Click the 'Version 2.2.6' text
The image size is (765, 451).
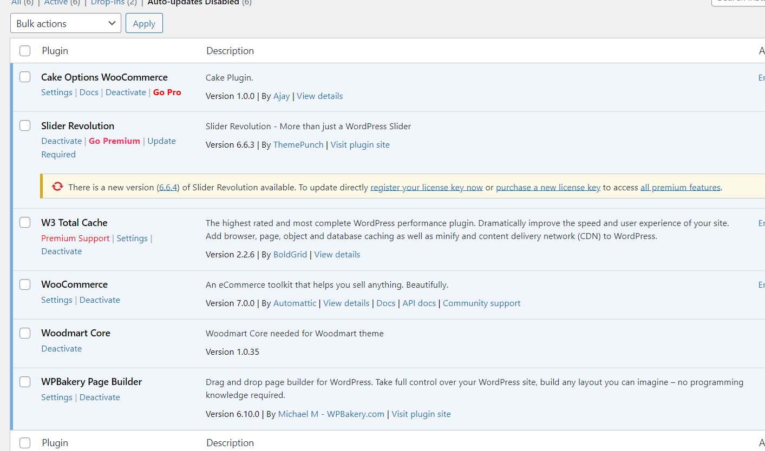(230, 255)
